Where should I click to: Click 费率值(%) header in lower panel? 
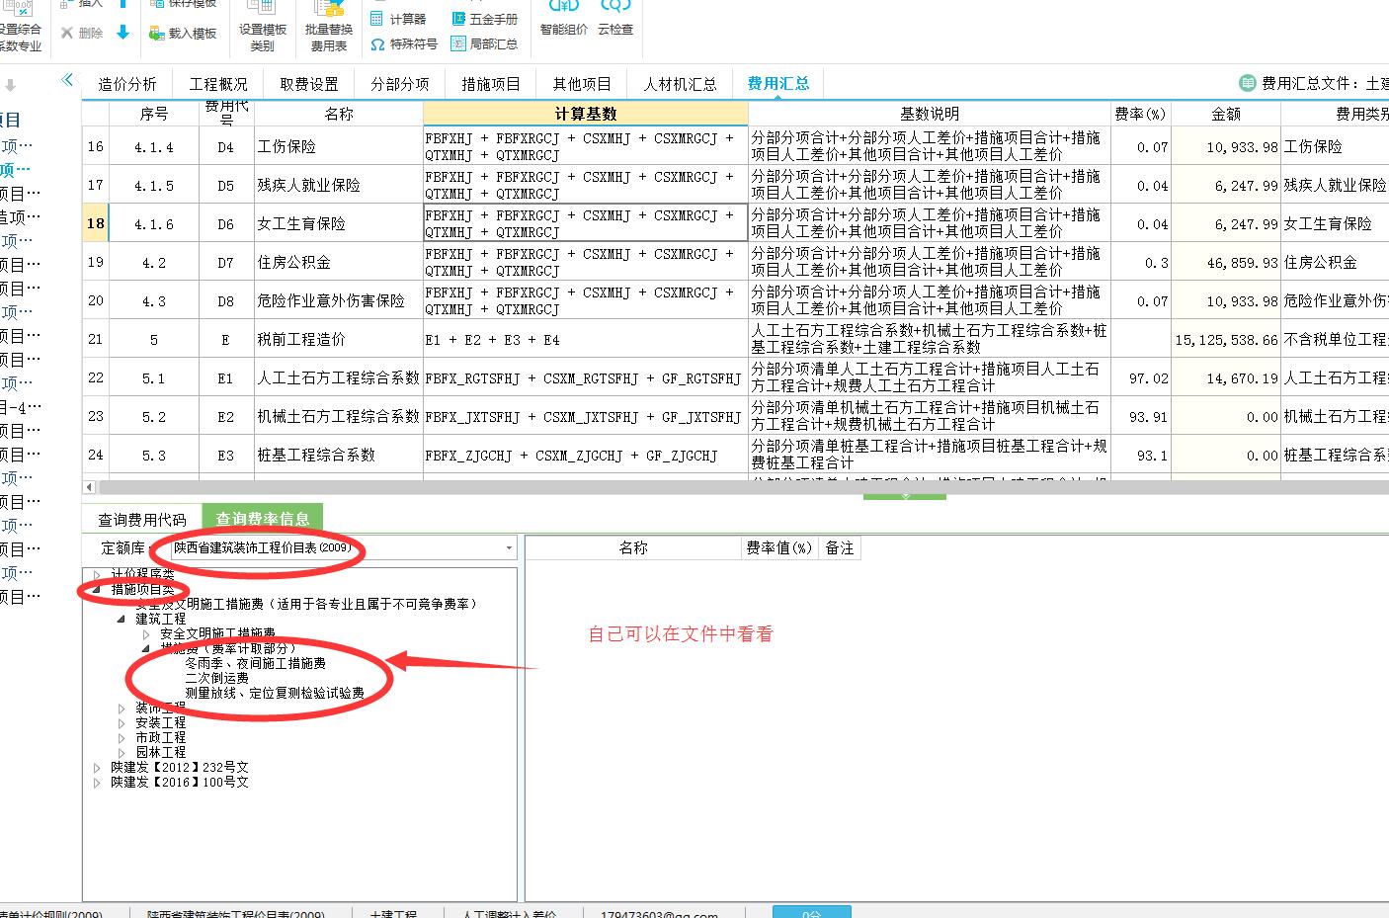pyautogui.click(x=779, y=547)
